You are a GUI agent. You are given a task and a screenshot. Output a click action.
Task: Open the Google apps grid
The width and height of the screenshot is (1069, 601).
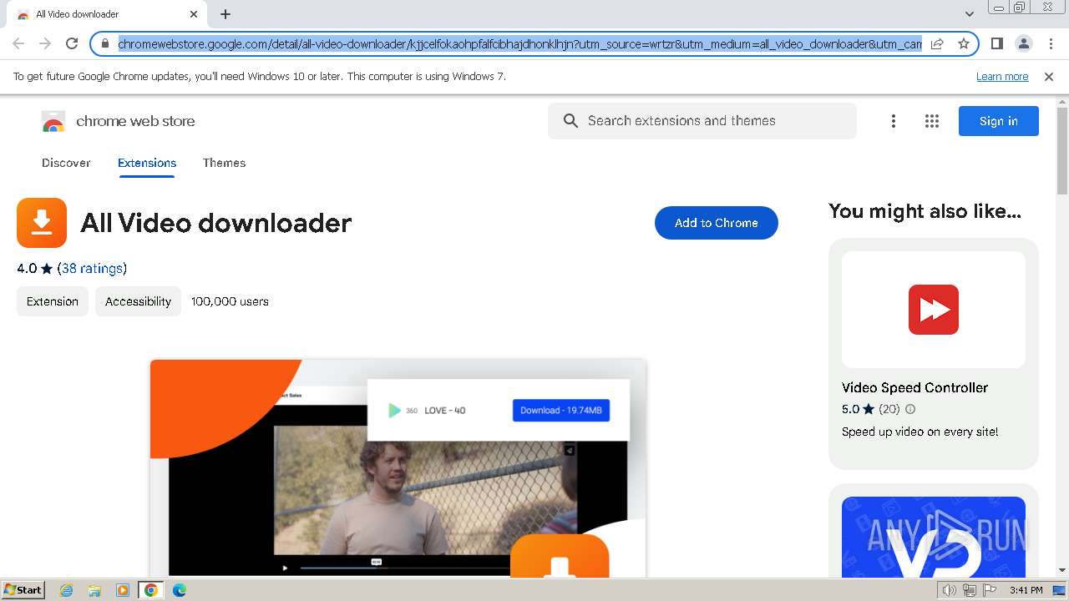point(932,121)
